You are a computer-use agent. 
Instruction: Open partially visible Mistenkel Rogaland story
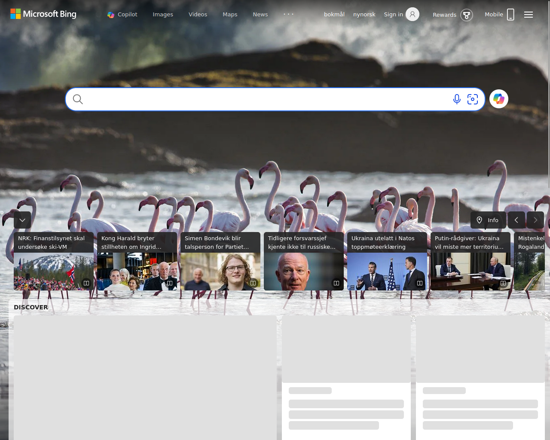[x=529, y=261]
